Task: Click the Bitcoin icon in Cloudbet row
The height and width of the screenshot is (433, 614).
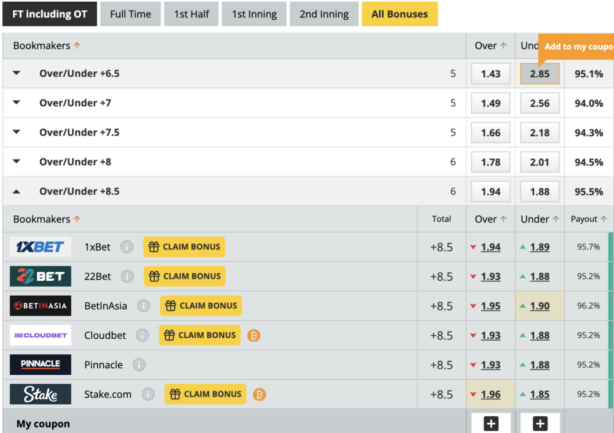Action: click(254, 335)
